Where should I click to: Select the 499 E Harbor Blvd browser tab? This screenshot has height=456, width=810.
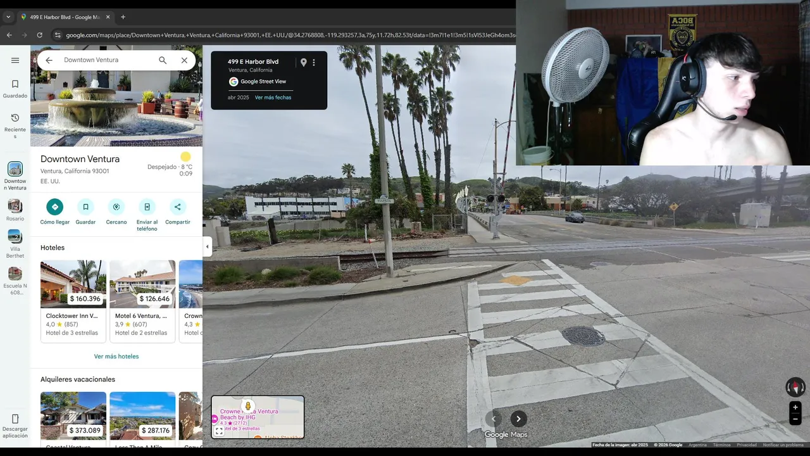[x=65, y=17]
